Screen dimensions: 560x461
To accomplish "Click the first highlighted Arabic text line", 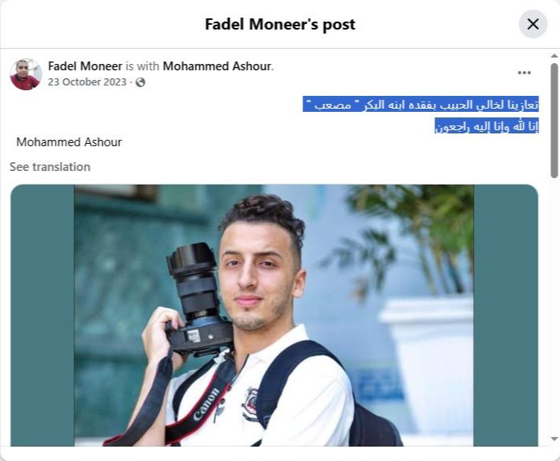I will pyautogui.click(x=421, y=104).
